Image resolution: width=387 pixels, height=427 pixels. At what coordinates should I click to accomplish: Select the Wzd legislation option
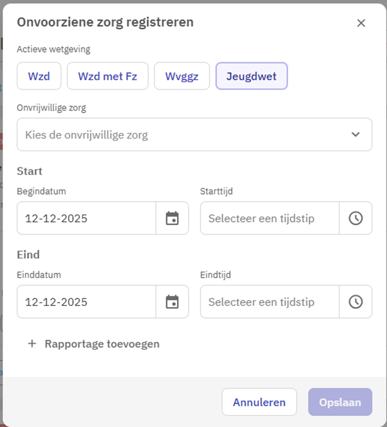point(39,76)
